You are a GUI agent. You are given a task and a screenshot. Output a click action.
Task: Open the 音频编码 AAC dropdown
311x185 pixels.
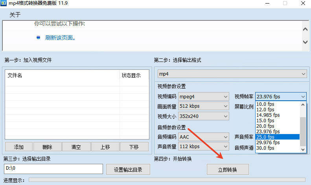pos(204,137)
